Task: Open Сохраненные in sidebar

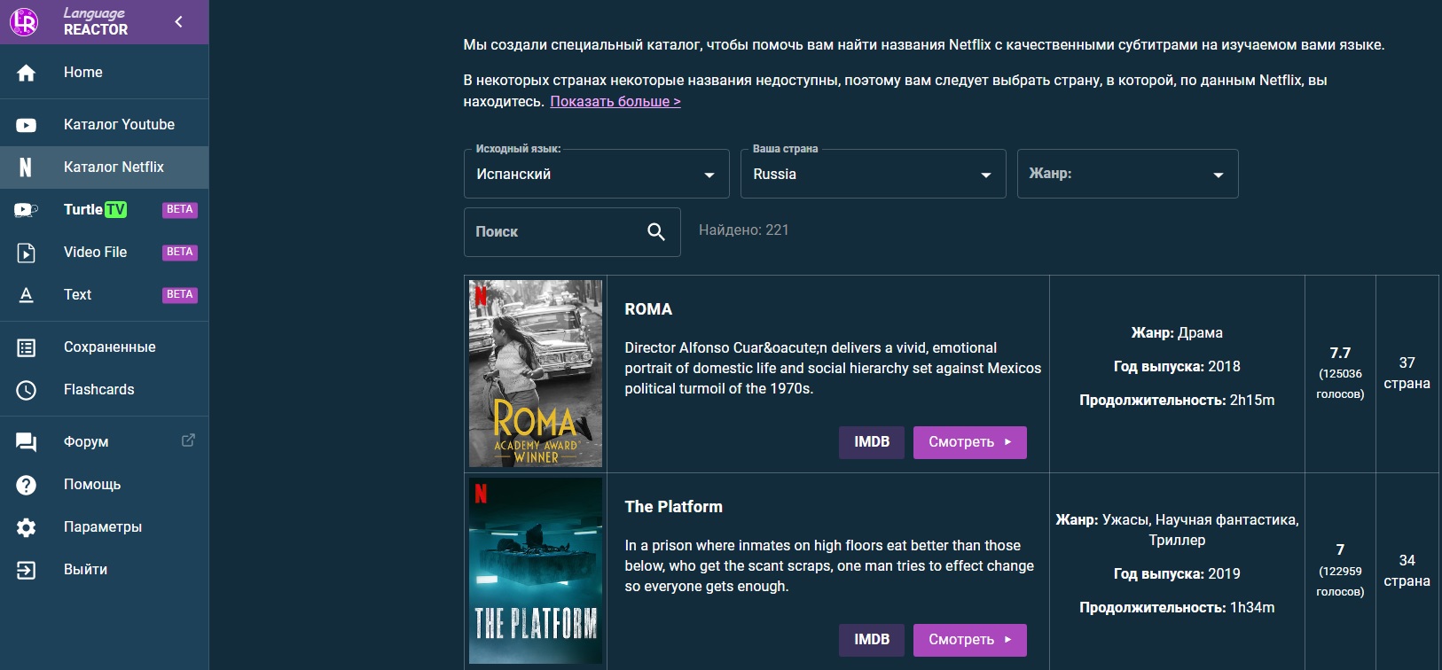Action: (x=105, y=347)
